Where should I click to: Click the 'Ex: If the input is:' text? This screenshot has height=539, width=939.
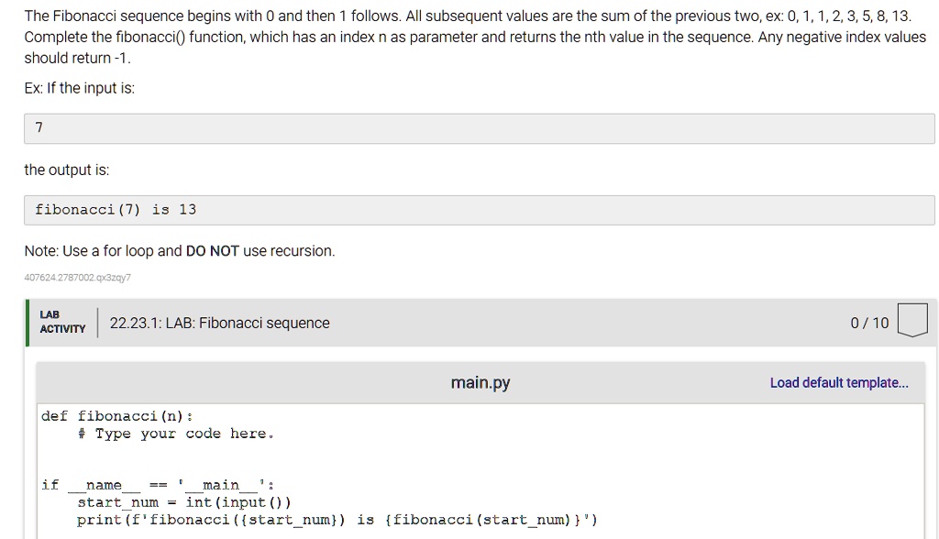(x=79, y=88)
